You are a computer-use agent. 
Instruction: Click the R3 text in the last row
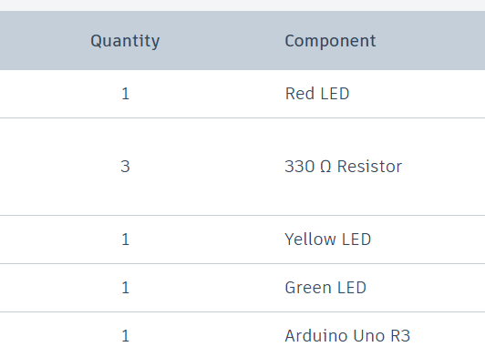pyautogui.click(x=400, y=336)
